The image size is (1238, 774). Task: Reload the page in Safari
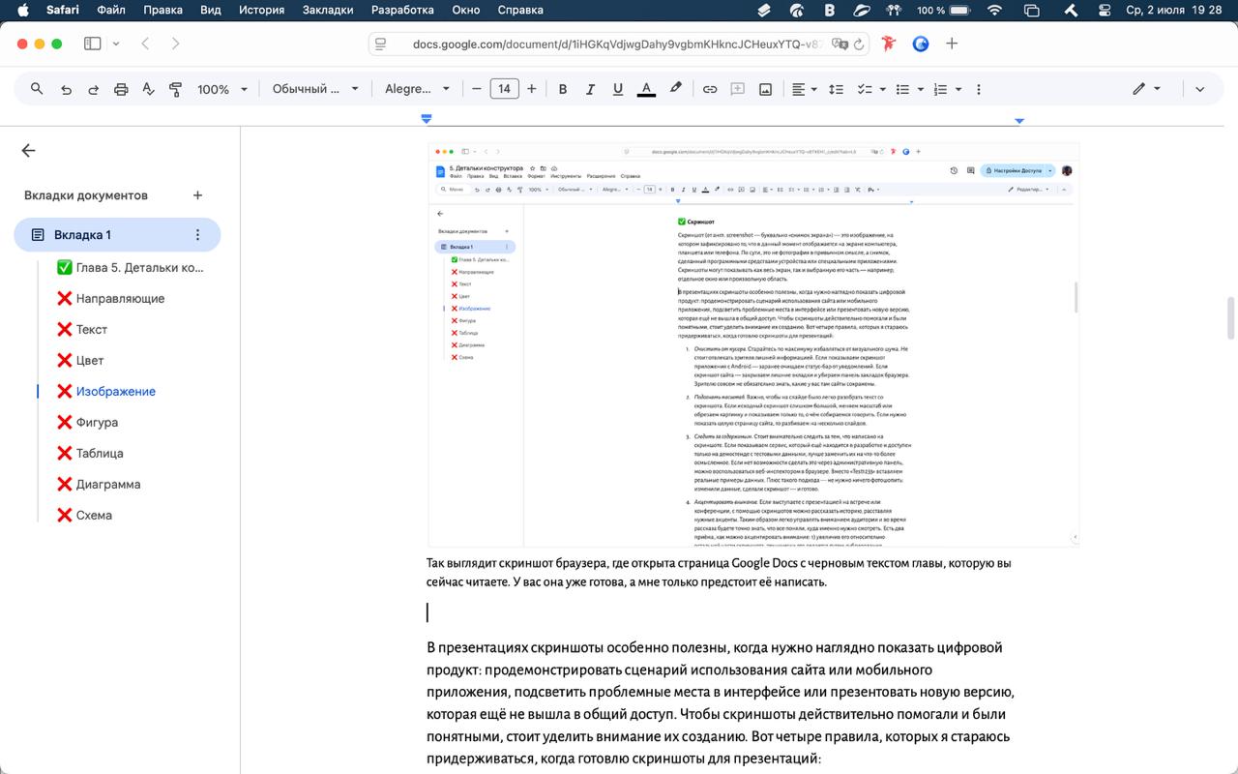(858, 44)
